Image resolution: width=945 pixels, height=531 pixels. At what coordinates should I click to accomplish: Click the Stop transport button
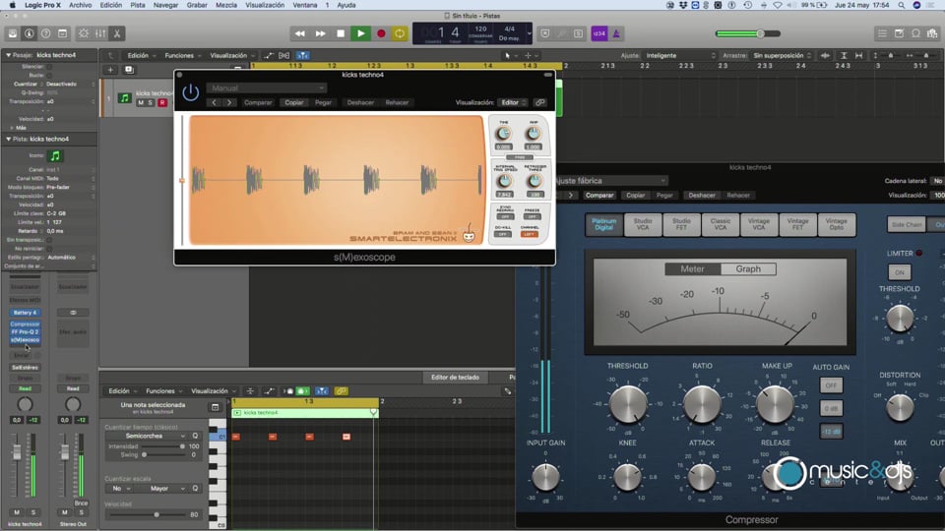pos(341,33)
